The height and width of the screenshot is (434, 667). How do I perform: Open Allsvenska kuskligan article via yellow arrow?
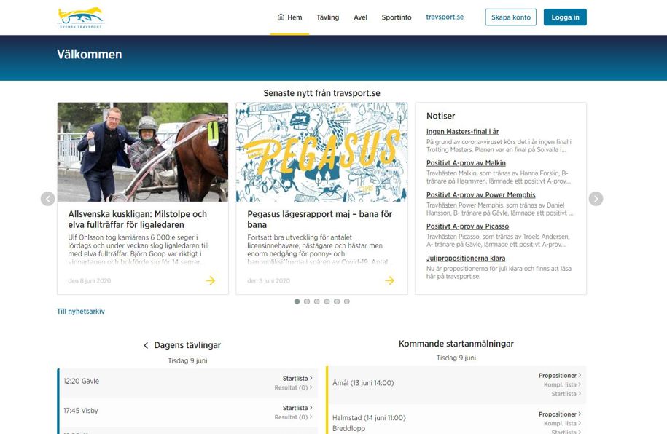click(x=210, y=280)
